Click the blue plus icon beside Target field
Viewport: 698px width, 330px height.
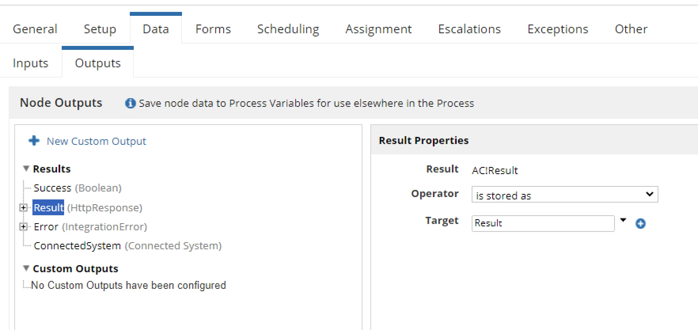point(640,224)
